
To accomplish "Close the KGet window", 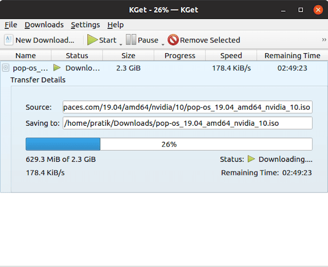I will (x=318, y=10).
